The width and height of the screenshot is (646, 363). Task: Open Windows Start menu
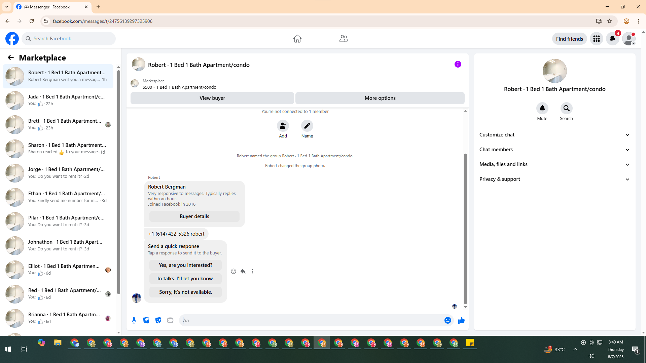[8, 349]
